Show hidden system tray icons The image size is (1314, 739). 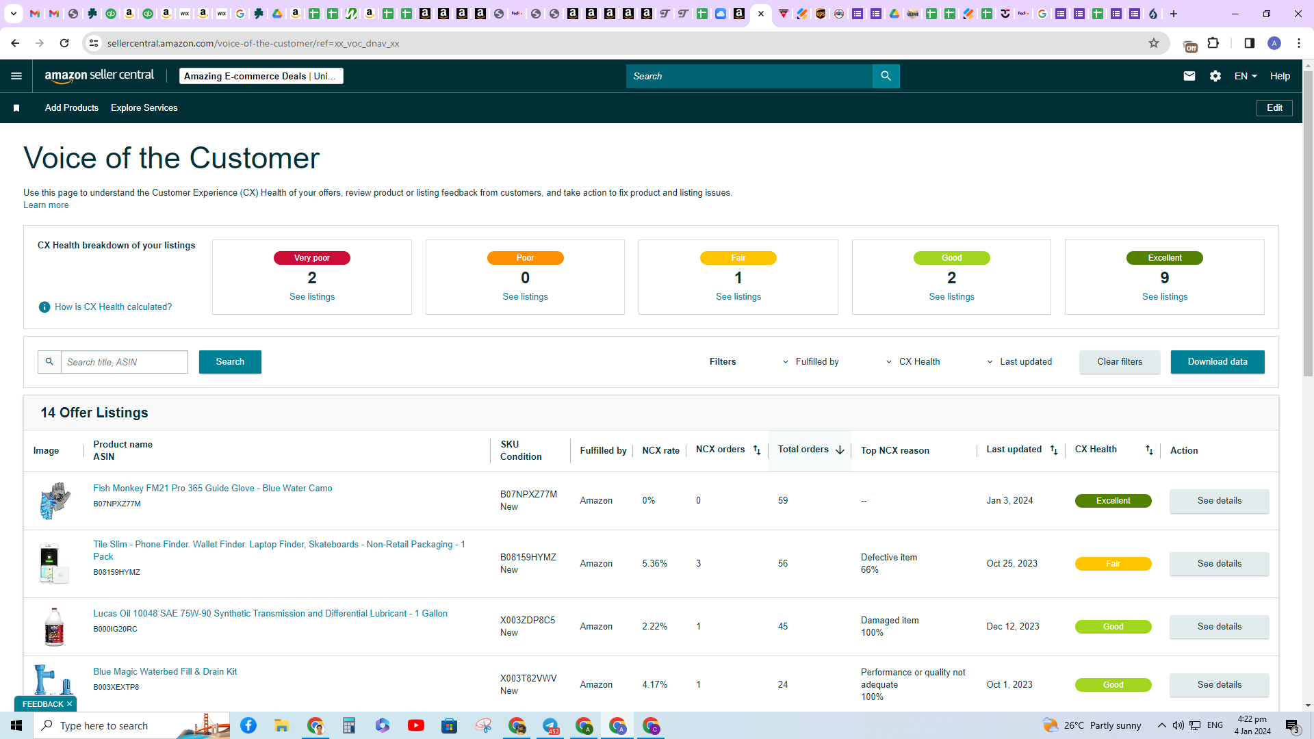1161,725
